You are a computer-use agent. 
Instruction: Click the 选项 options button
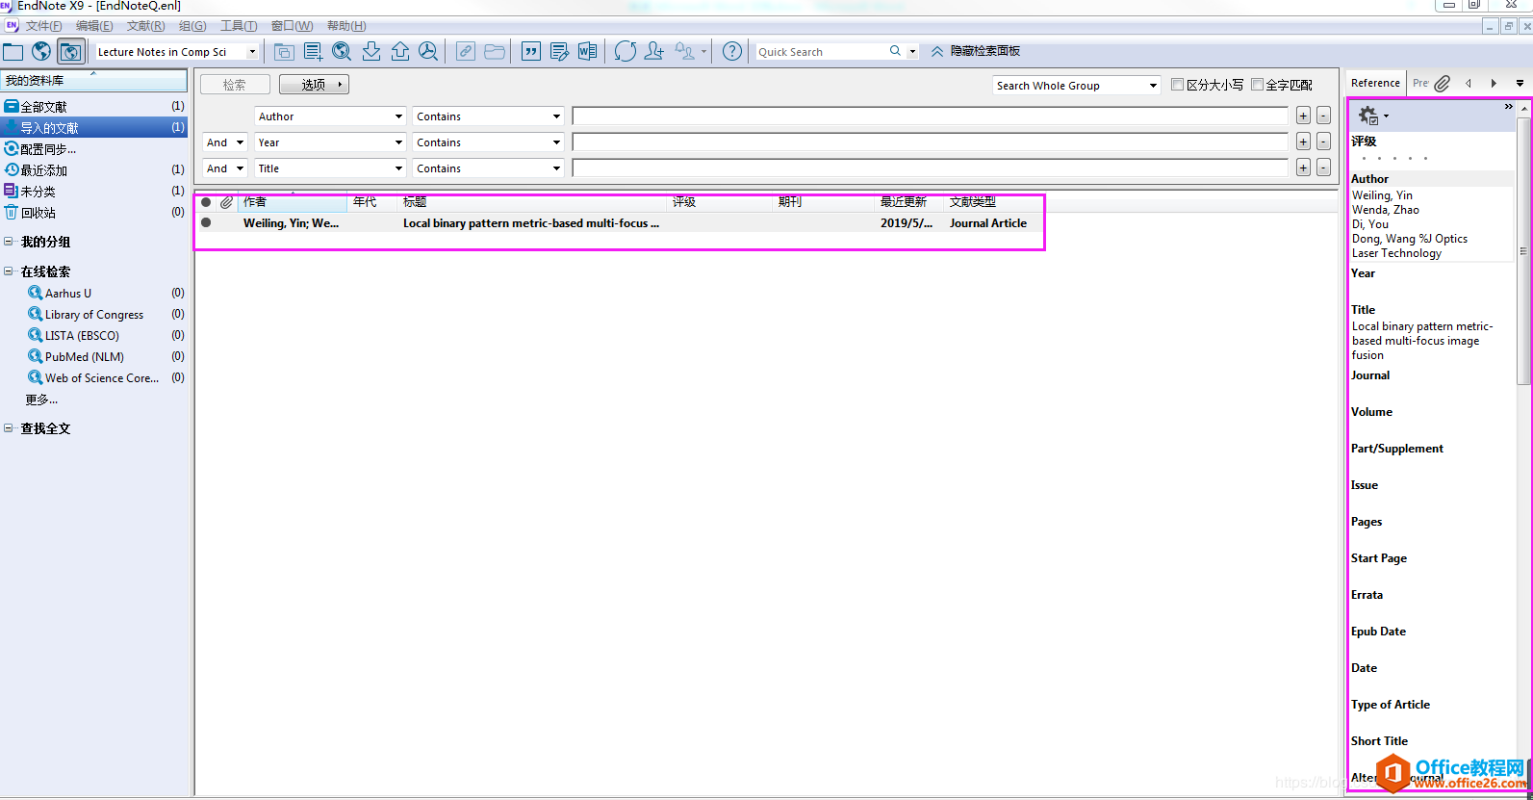click(x=314, y=85)
